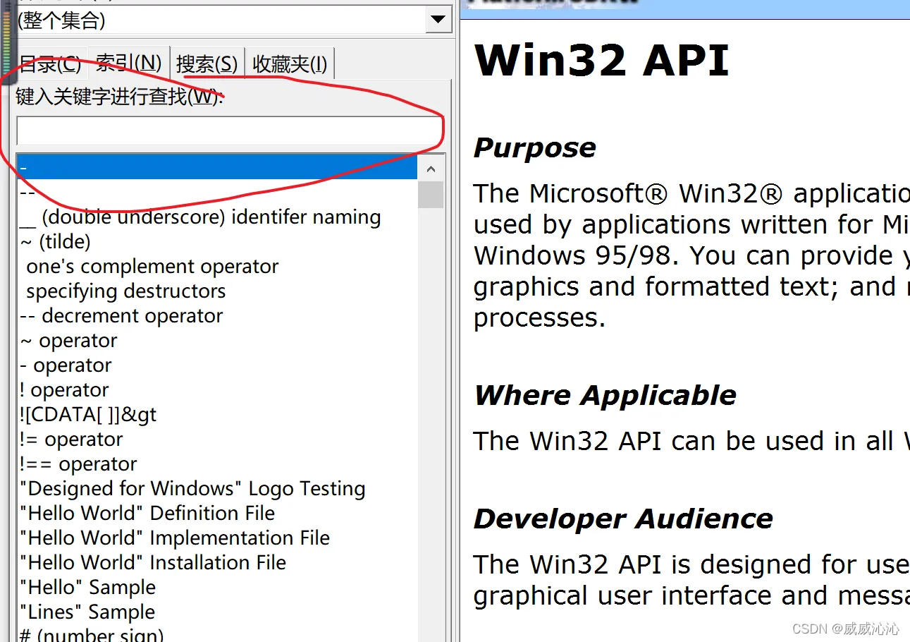Click the keyword lookup input field

click(228, 131)
